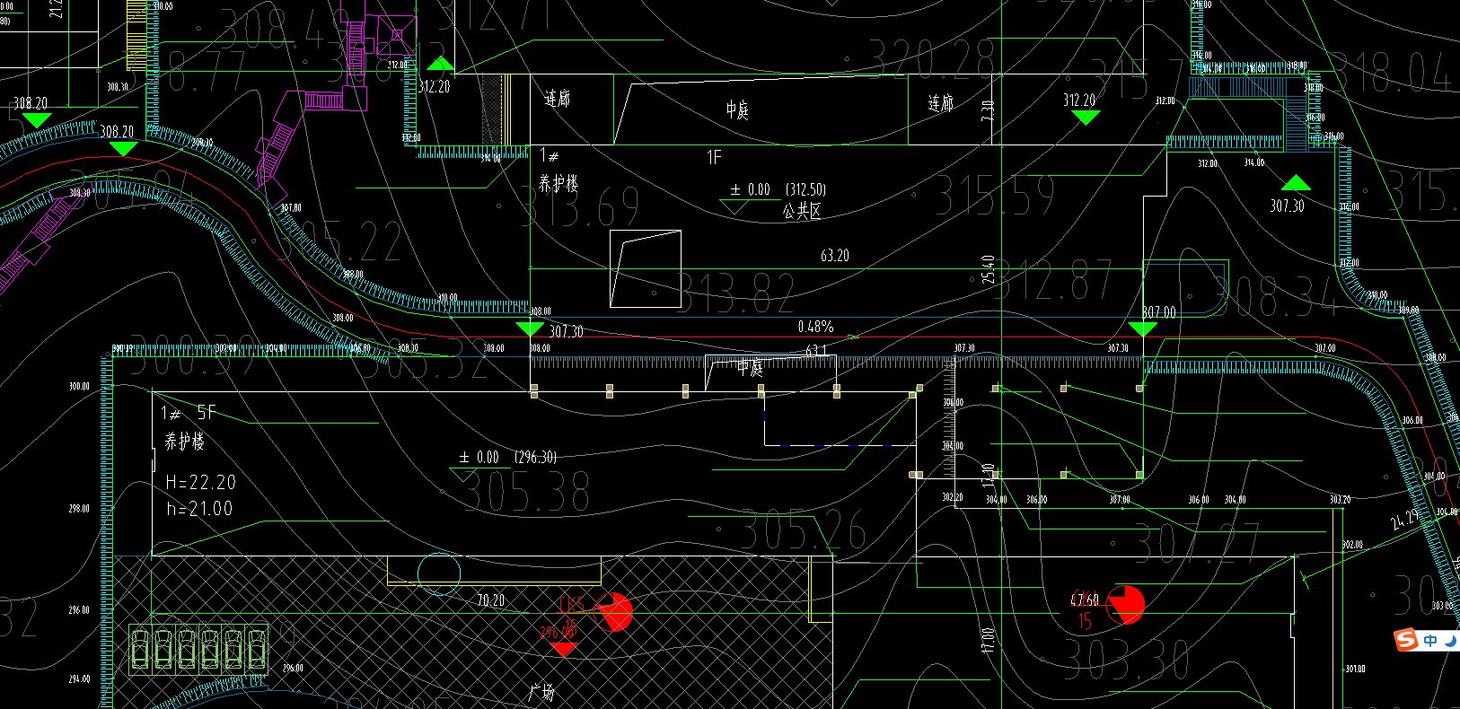The image size is (1460, 709).
Task: Select the red drill-hole marker beside 47.60
Action: 1127,604
